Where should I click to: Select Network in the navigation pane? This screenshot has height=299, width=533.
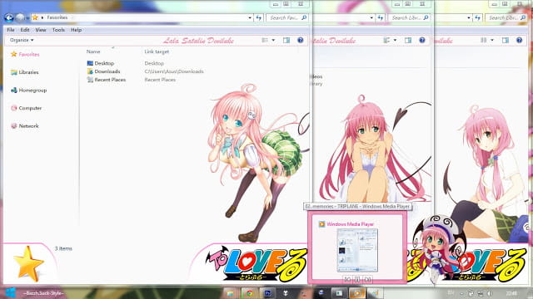[x=25, y=125]
